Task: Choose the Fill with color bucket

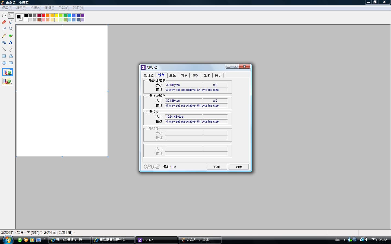Action: coord(11,22)
